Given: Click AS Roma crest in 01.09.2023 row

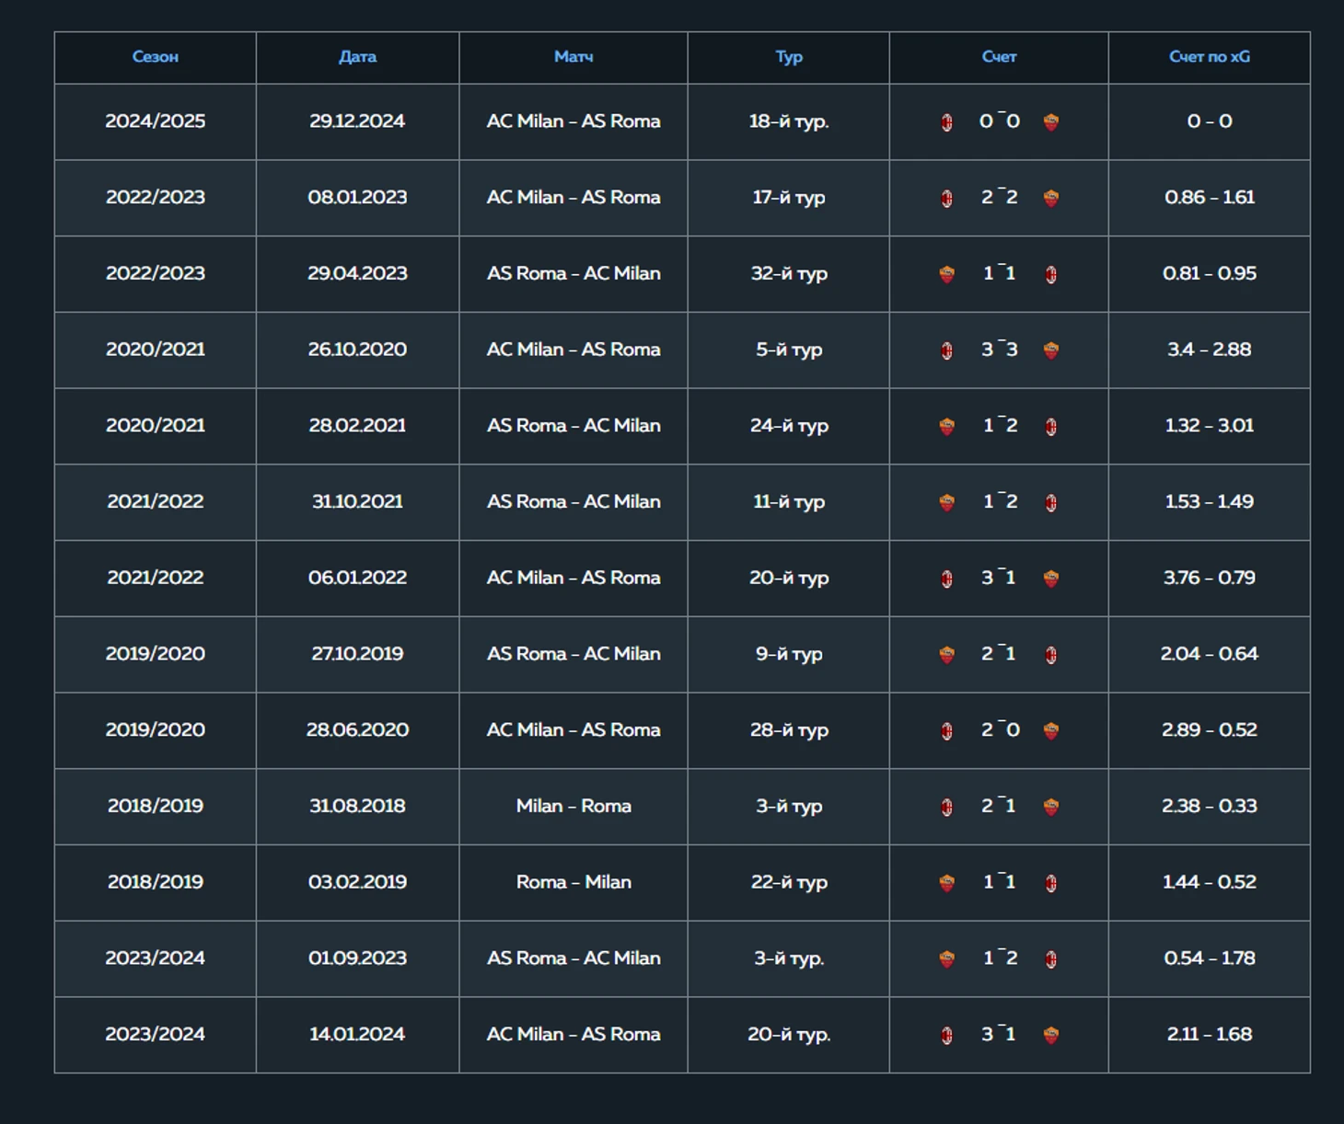Looking at the screenshot, I should click(x=946, y=959).
